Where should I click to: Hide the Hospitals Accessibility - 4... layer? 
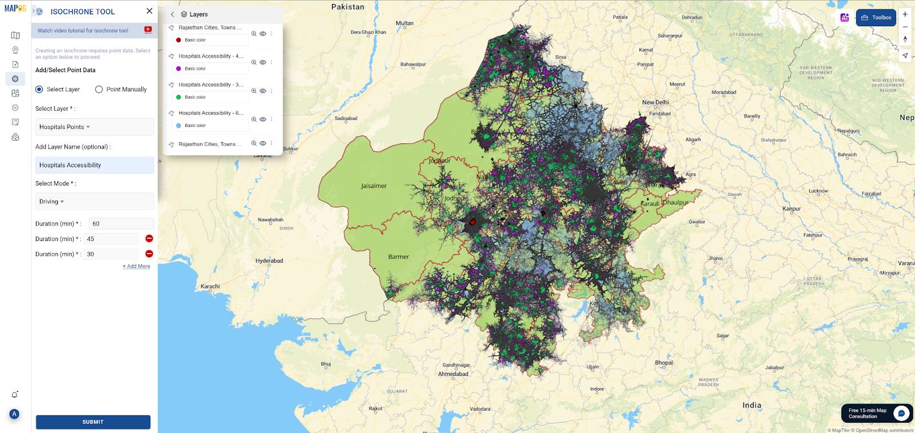pyautogui.click(x=263, y=62)
